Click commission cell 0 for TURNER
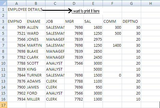This screenshot has height=108, width=160. pos(112,75)
